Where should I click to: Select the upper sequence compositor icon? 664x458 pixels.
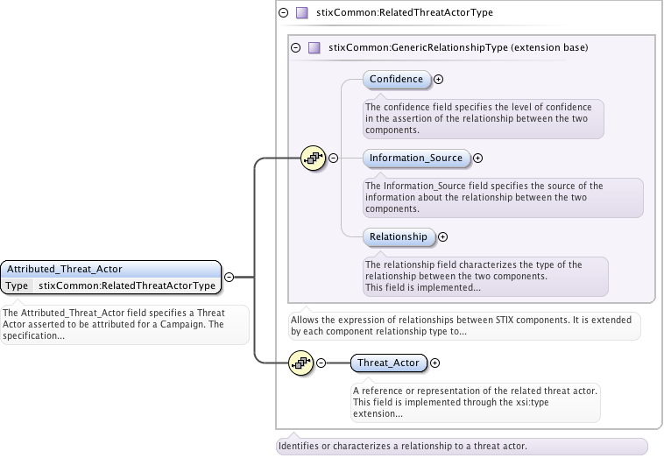click(x=312, y=159)
